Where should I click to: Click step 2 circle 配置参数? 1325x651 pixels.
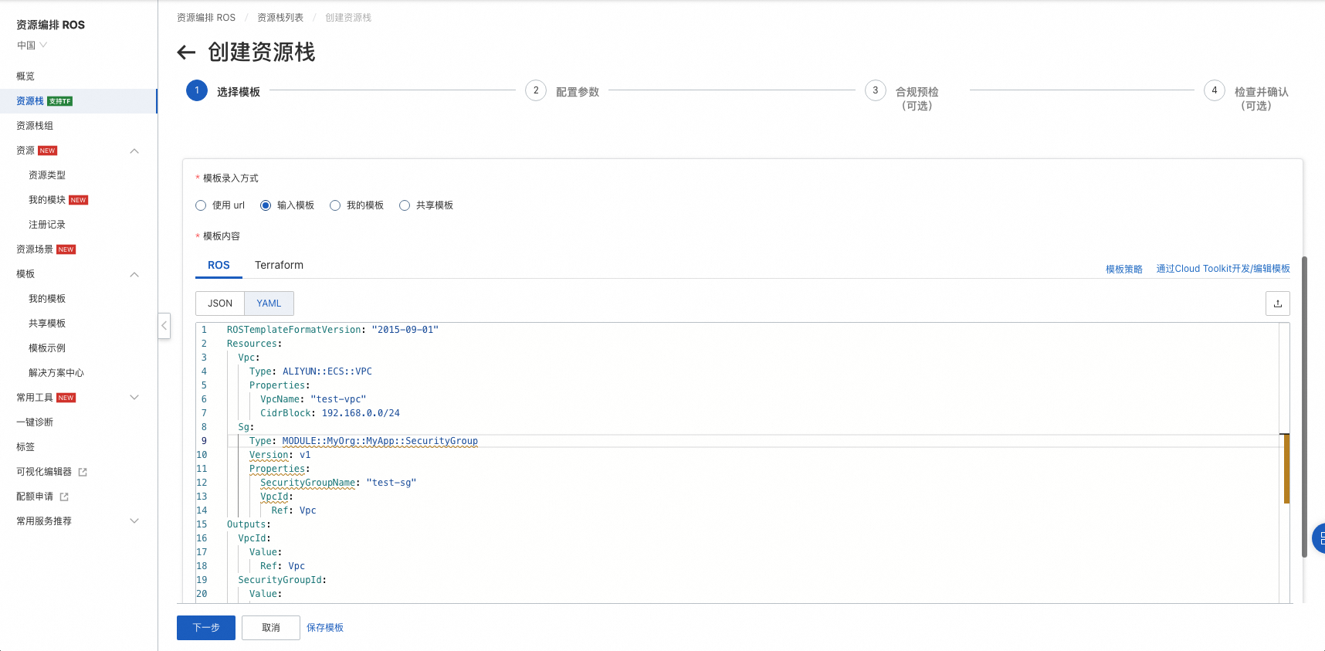536,90
